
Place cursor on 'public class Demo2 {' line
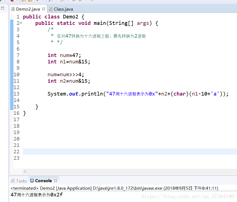point(53,17)
